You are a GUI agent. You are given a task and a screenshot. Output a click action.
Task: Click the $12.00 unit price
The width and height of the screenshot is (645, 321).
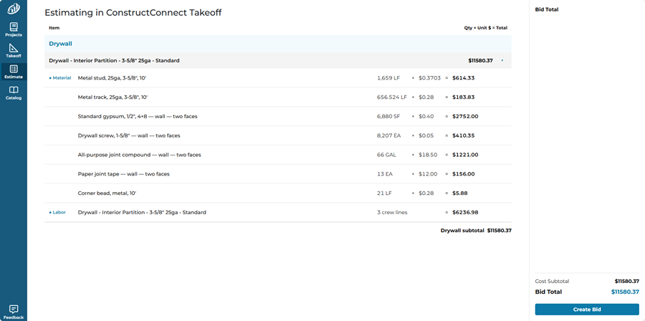428,174
